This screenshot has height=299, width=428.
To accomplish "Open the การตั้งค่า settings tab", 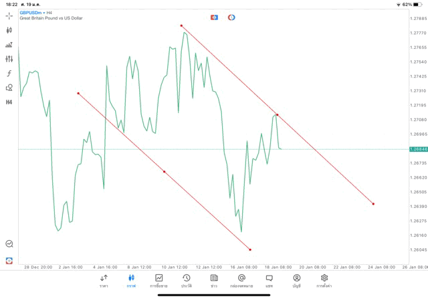I will coord(324,281).
